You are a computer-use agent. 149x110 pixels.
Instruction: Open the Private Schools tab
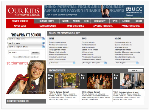20,21
